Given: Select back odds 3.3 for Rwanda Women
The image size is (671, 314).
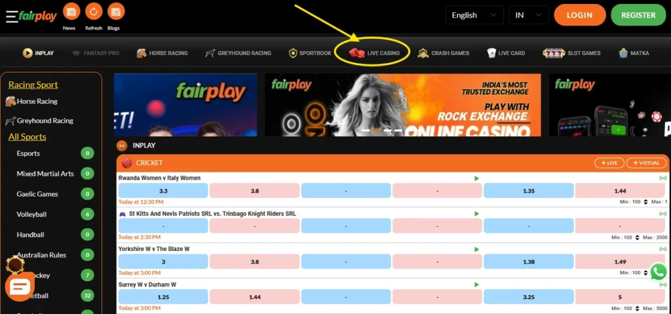Looking at the screenshot, I should 163,191.
